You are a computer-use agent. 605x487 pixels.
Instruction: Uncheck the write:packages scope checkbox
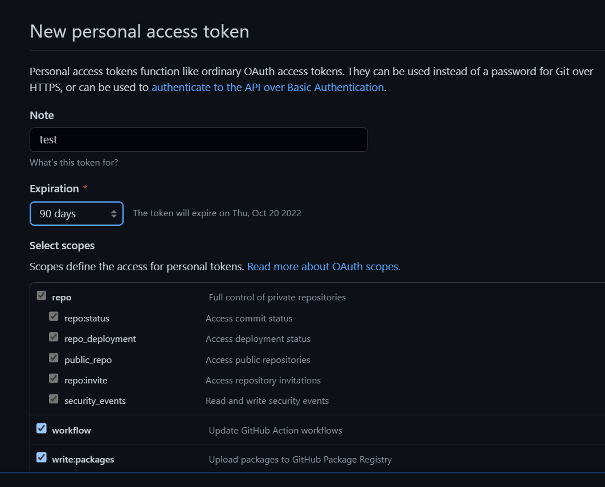42,457
